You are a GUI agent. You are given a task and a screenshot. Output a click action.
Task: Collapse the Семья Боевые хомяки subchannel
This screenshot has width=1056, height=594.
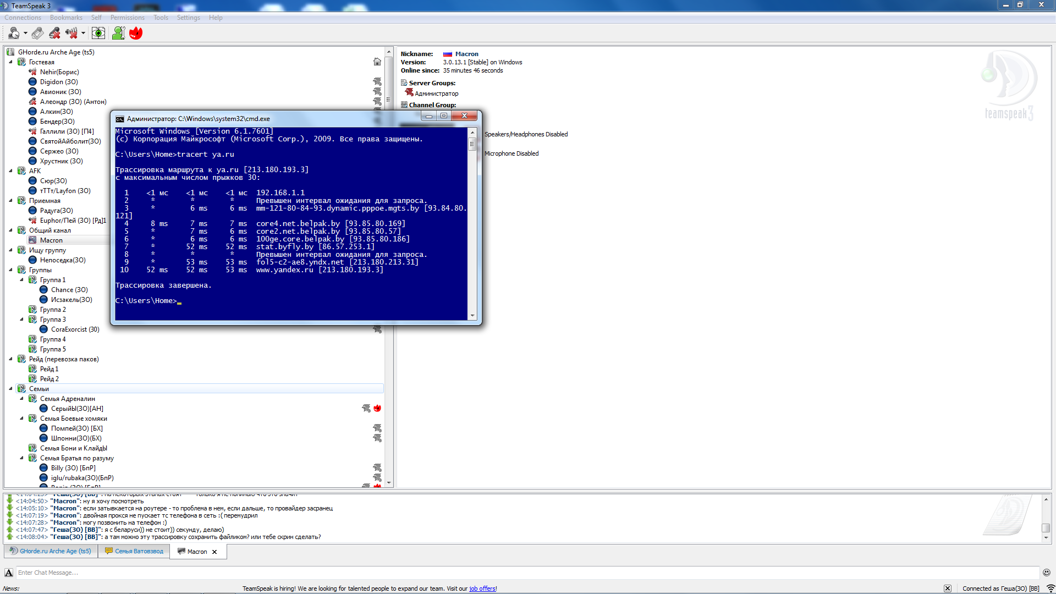point(21,419)
